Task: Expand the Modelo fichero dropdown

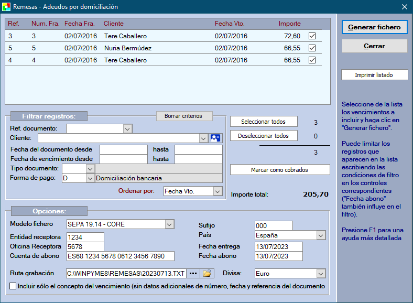Action: click(x=169, y=224)
